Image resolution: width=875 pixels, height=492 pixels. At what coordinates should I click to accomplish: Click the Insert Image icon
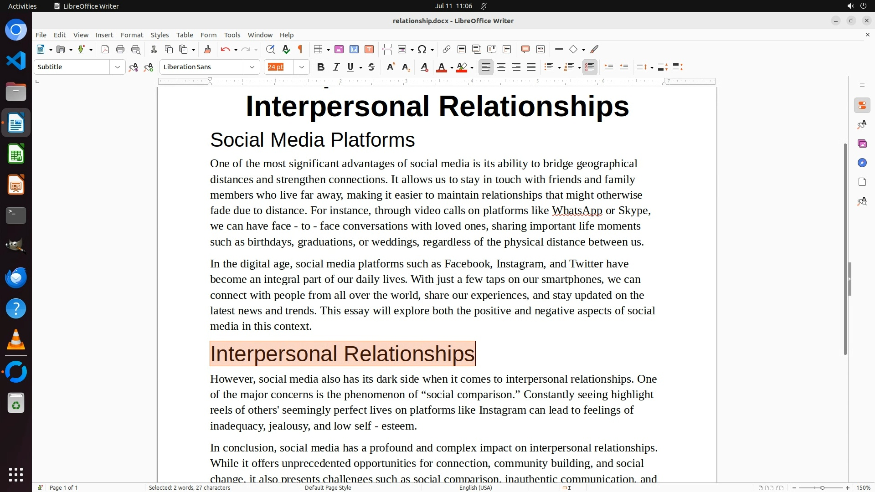click(x=339, y=50)
